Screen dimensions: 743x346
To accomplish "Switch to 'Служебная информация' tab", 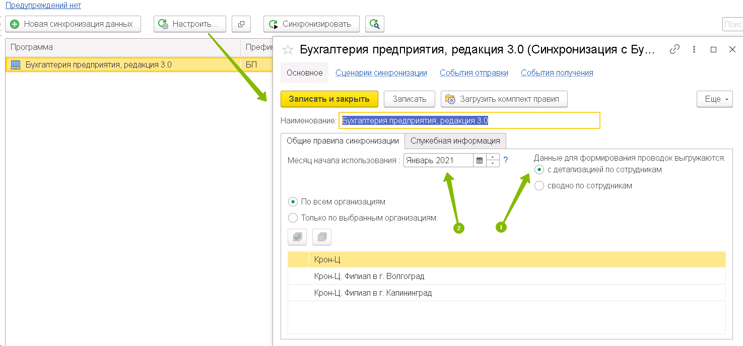I will [x=455, y=141].
